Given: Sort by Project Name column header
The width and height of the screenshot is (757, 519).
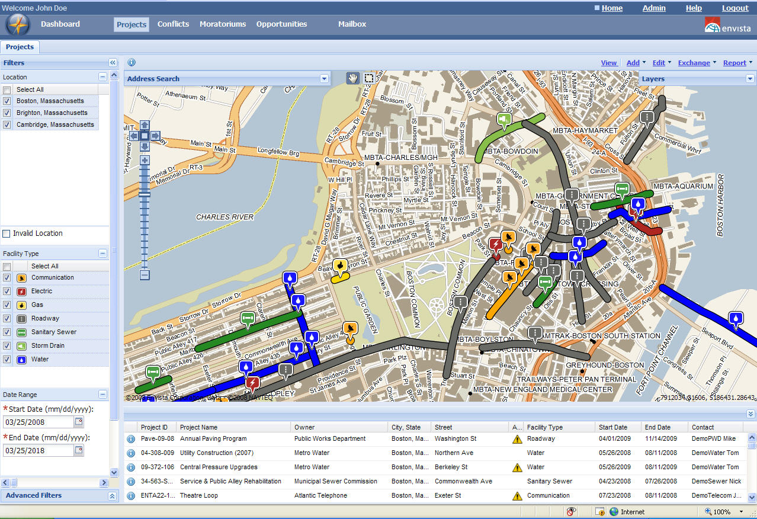Looking at the screenshot, I should [234, 427].
